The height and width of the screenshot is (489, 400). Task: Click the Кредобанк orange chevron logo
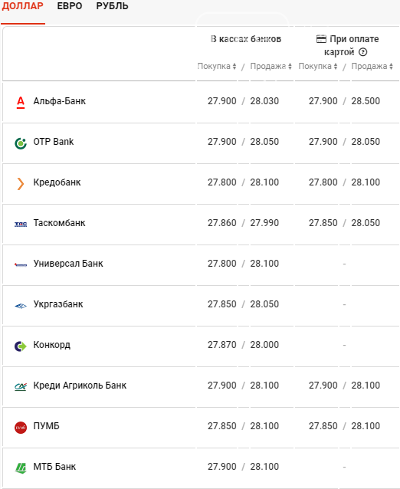click(21, 184)
